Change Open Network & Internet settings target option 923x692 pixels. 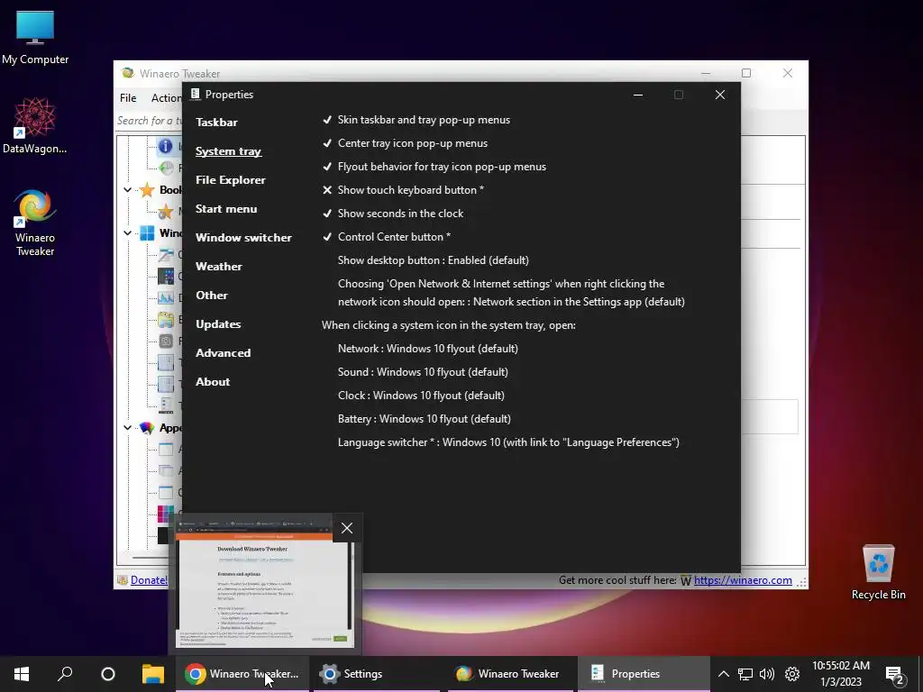tap(511, 293)
